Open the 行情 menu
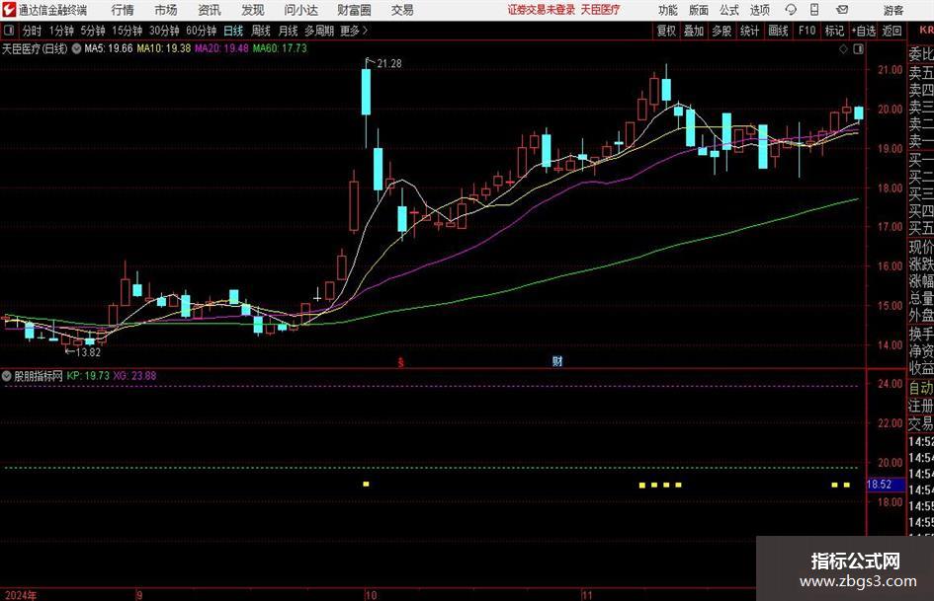This screenshot has width=934, height=601. point(123,10)
